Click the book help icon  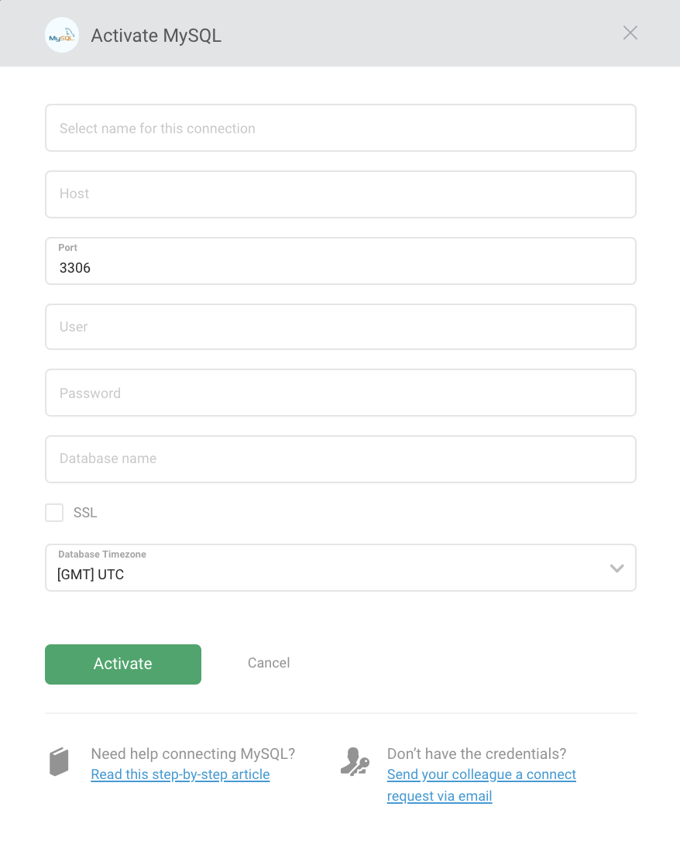60,763
